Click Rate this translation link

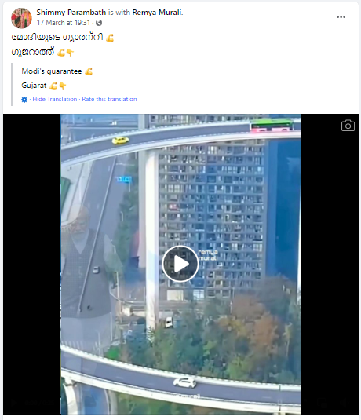[x=109, y=99]
